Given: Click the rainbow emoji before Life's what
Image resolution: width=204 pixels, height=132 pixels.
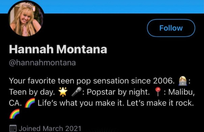Looking at the screenshot, I should [30, 103].
